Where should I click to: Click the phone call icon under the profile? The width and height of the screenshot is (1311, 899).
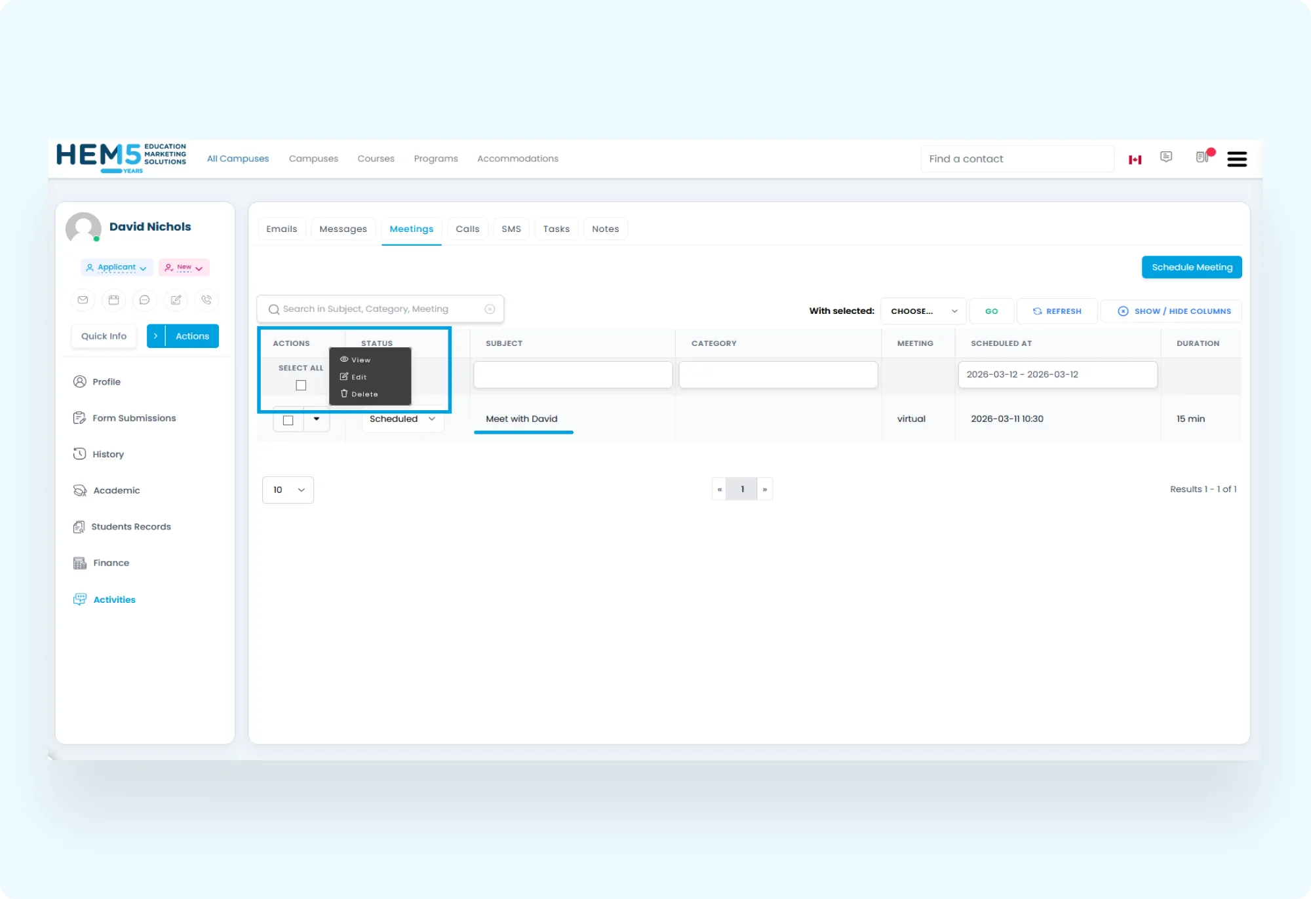point(206,300)
